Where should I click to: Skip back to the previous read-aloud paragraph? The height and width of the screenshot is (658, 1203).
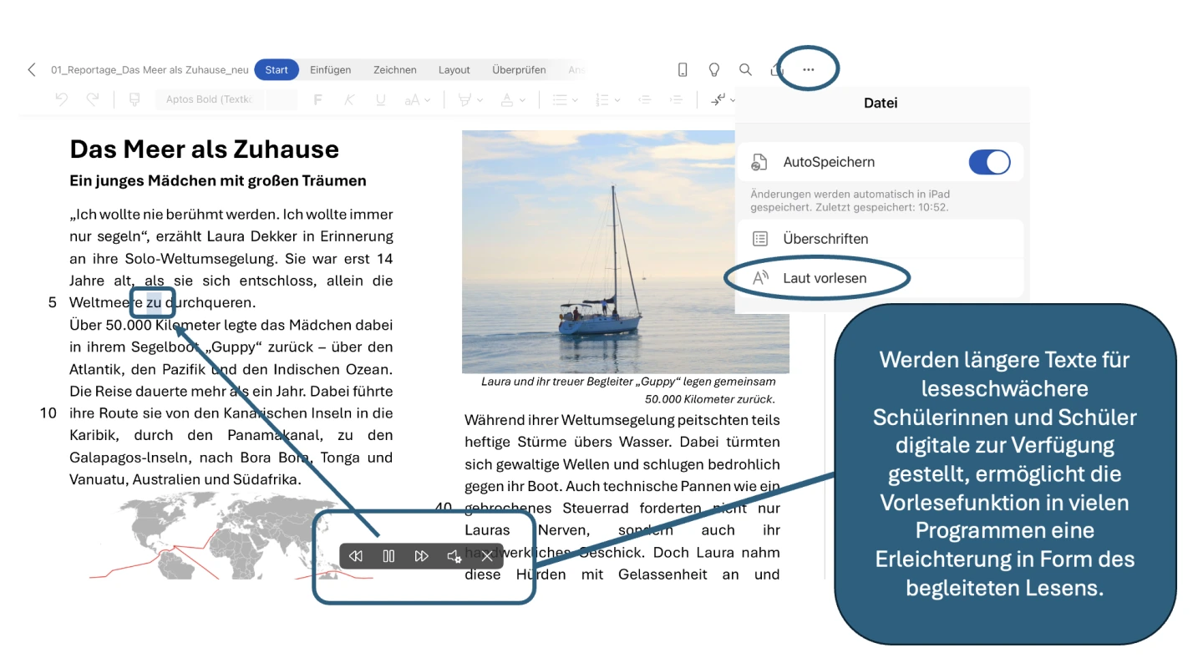coord(356,556)
